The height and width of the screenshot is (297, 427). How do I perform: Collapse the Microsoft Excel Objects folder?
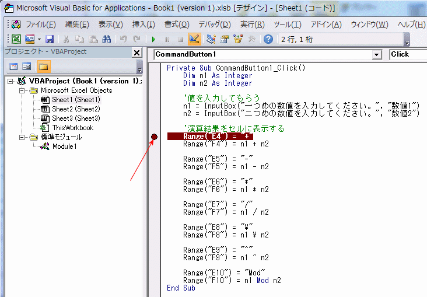(22, 90)
